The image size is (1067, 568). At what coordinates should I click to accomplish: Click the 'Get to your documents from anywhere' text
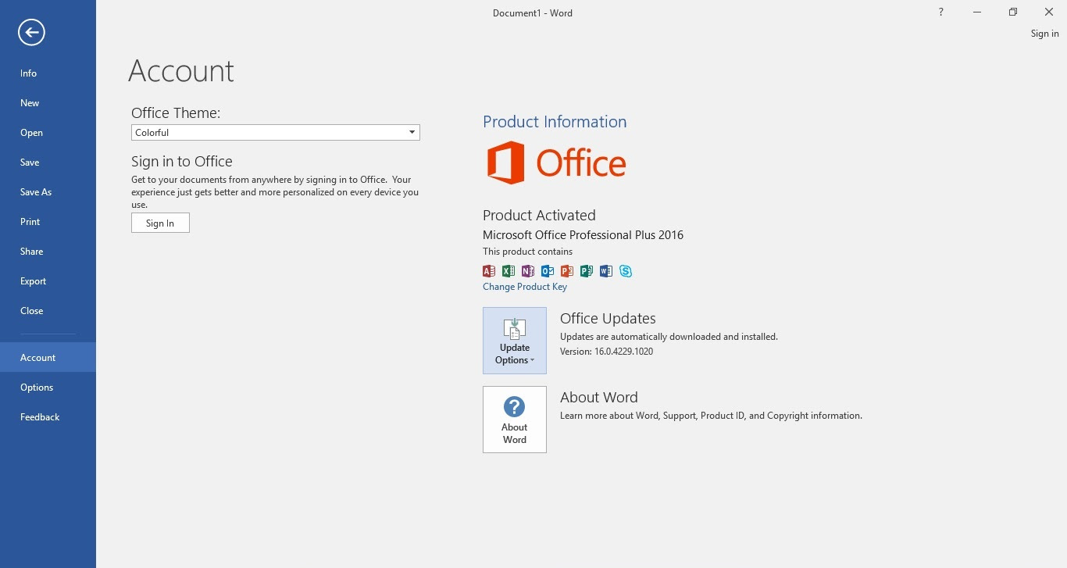click(x=275, y=192)
